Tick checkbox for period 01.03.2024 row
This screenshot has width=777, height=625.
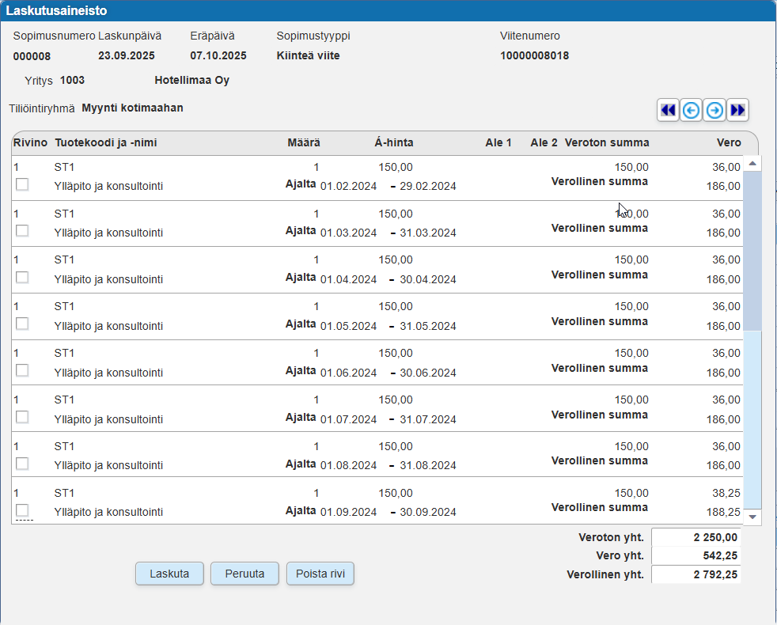coord(22,231)
